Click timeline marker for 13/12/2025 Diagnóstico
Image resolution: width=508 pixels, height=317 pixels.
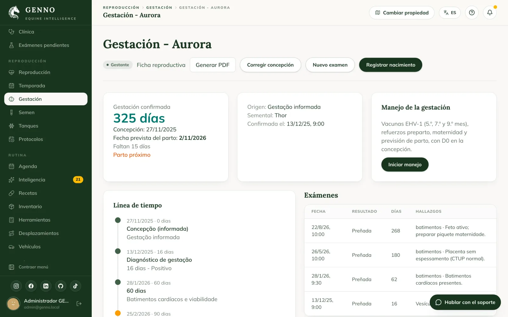point(118,251)
